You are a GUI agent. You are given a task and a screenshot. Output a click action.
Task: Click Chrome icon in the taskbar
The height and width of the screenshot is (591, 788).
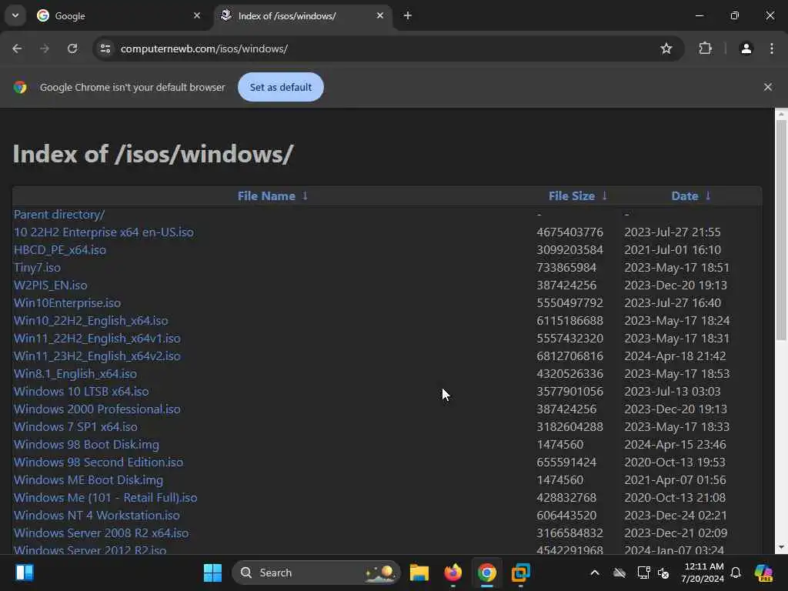point(486,573)
